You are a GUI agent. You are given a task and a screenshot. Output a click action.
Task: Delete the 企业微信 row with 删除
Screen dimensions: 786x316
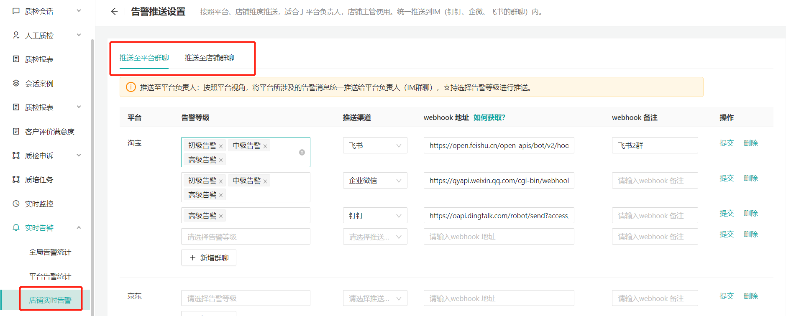[x=751, y=178]
